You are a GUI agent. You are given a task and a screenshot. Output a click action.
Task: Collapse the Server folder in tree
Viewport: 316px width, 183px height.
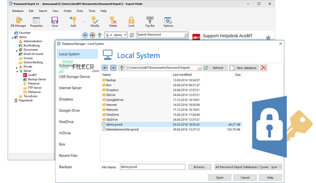(x=17, y=71)
